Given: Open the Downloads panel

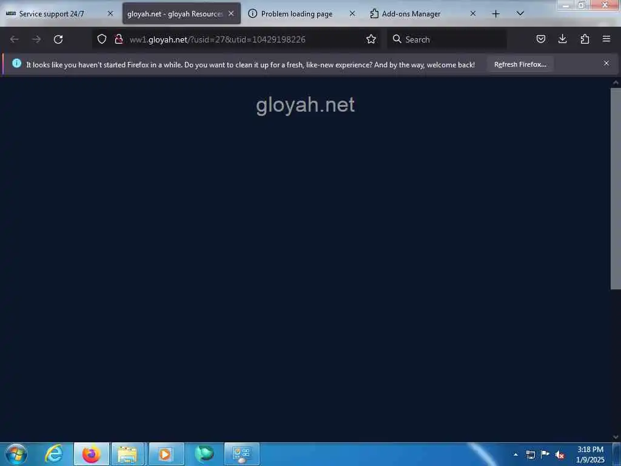Looking at the screenshot, I should click(562, 39).
